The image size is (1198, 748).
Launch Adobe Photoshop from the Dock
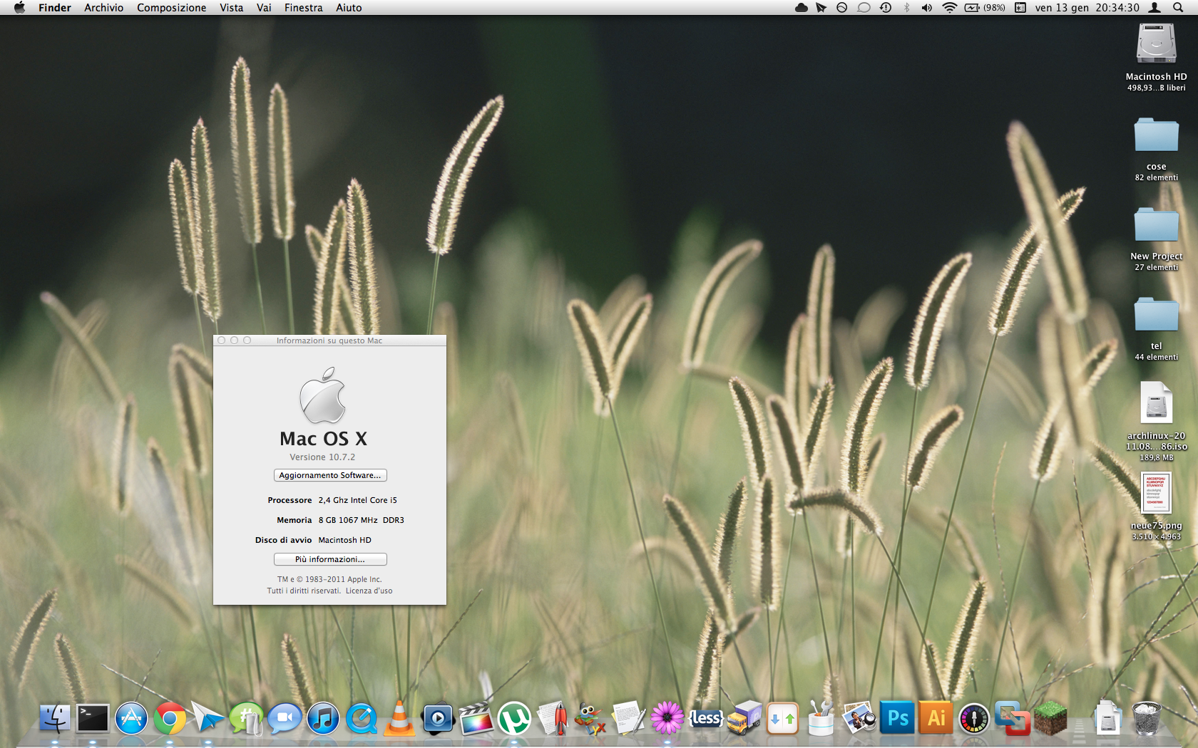click(898, 718)
